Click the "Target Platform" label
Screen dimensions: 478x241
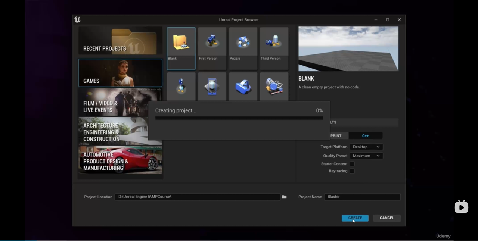click(x=334, y=147)
